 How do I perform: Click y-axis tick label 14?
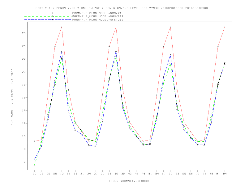(24, 111)
